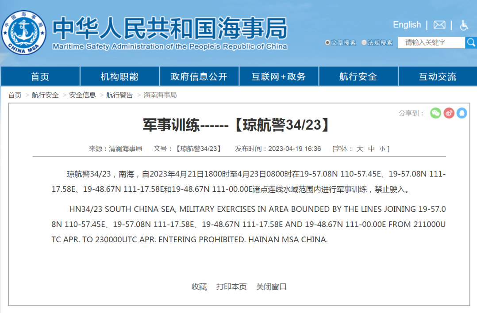Set the font size to 大
Viewport: 477px width, 313px height.
360,149
